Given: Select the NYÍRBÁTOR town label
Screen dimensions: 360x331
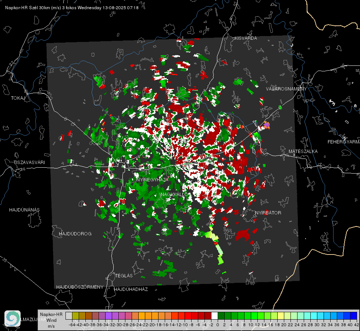Looking at the screenshot, I should pos(268,213).
